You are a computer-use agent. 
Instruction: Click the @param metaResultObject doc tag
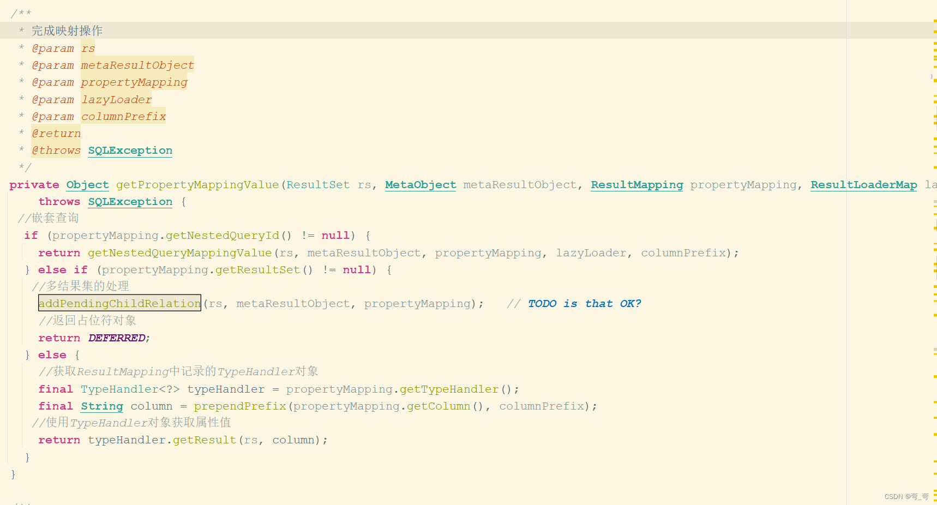coord(113,65)
